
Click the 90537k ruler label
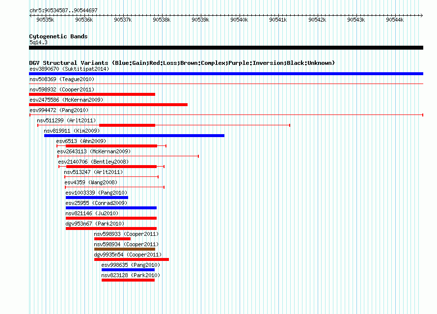pyautogui.click(x=123, y=20)
